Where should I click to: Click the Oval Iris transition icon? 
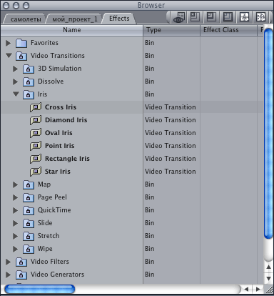36,133
